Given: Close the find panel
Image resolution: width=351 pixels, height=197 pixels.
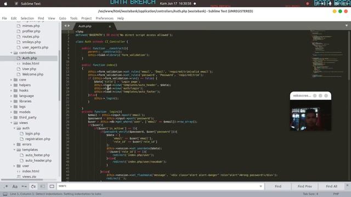Looking at the screenshot, I should pyautogui.click(x=347, y=186).
